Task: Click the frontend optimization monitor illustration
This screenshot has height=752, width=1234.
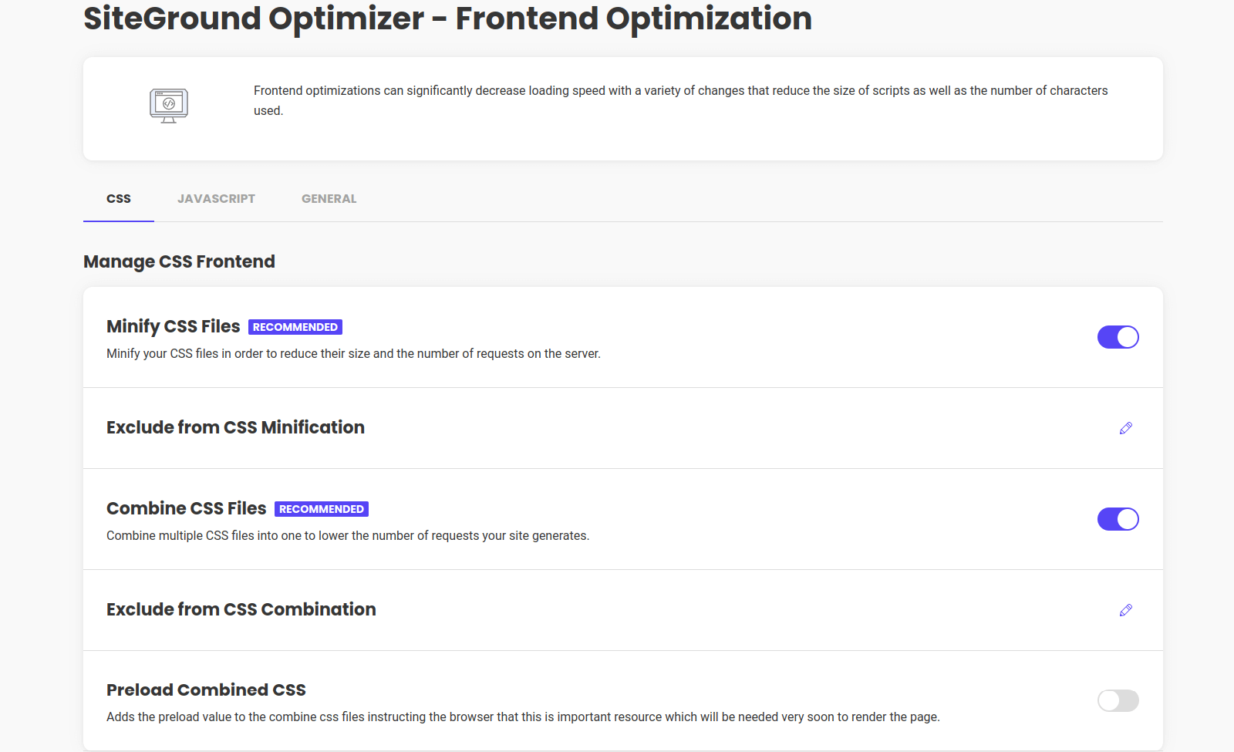Action: 168,106
